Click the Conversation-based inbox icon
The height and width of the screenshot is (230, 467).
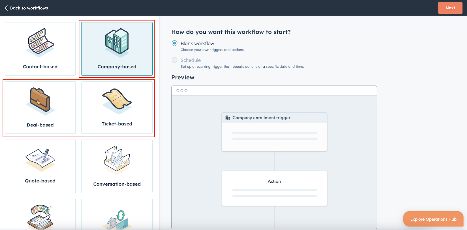tap(117, 160)
